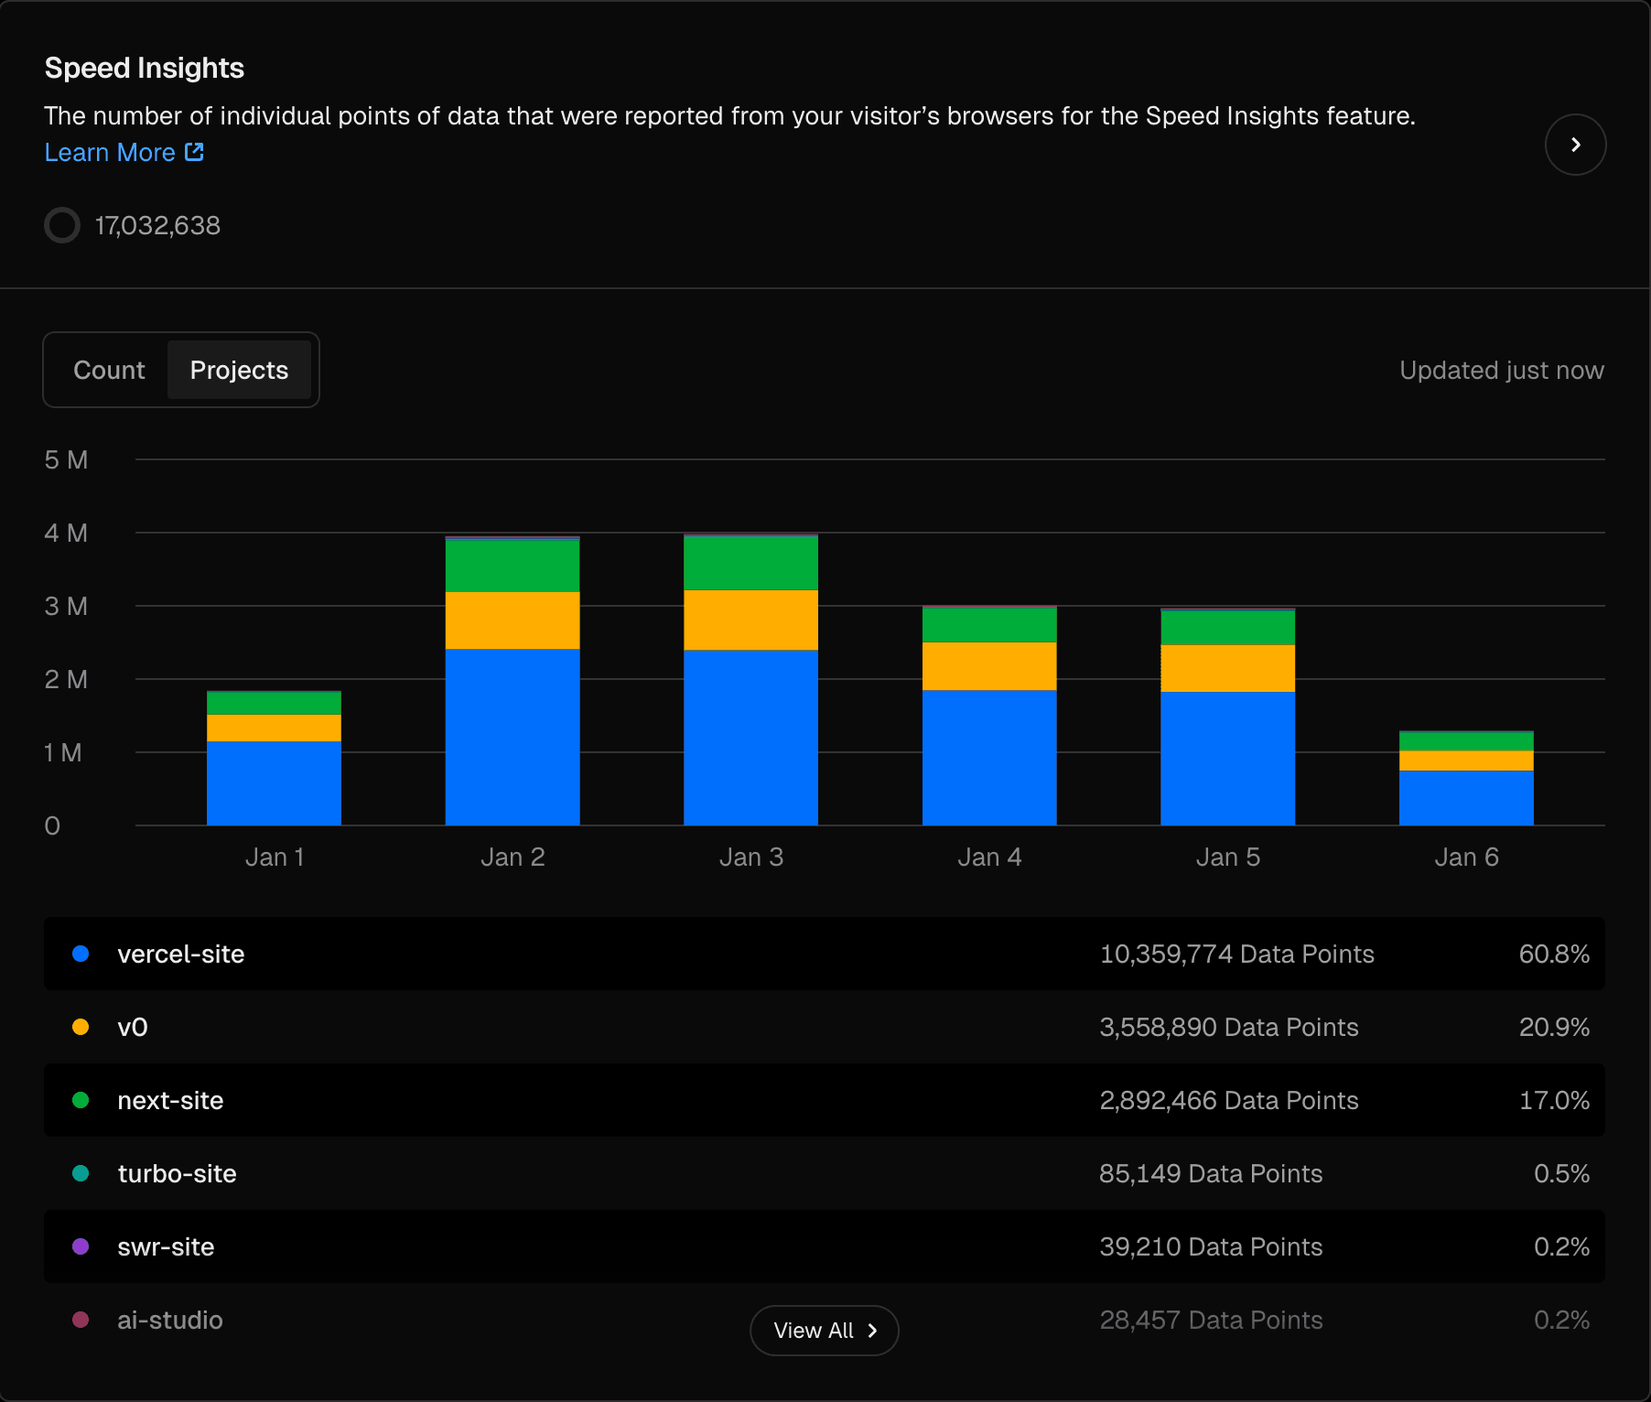Click the next-site green legend dot
Viewport: 1651px width, 1402px height.
[x=81, y=1100]
